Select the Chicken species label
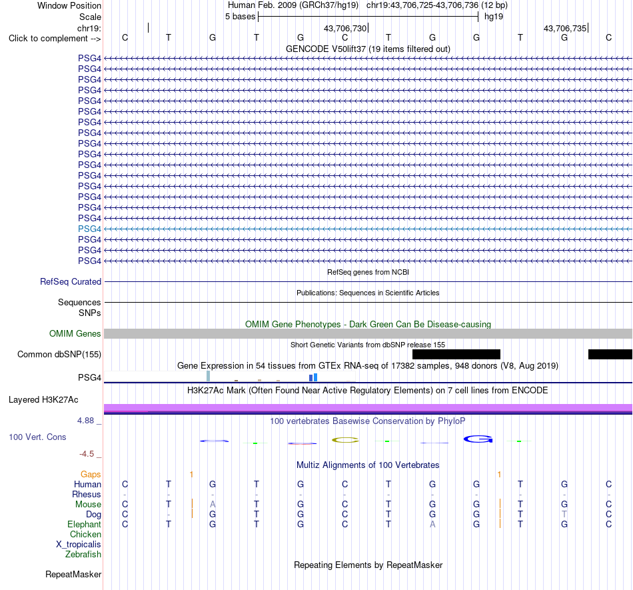 (85, 534)
